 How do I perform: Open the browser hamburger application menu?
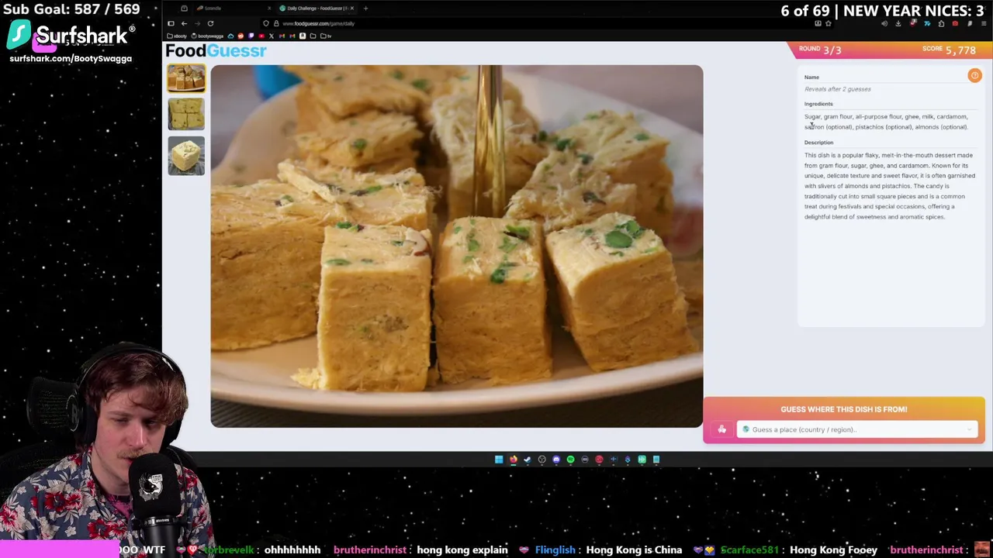pos(984,23)
